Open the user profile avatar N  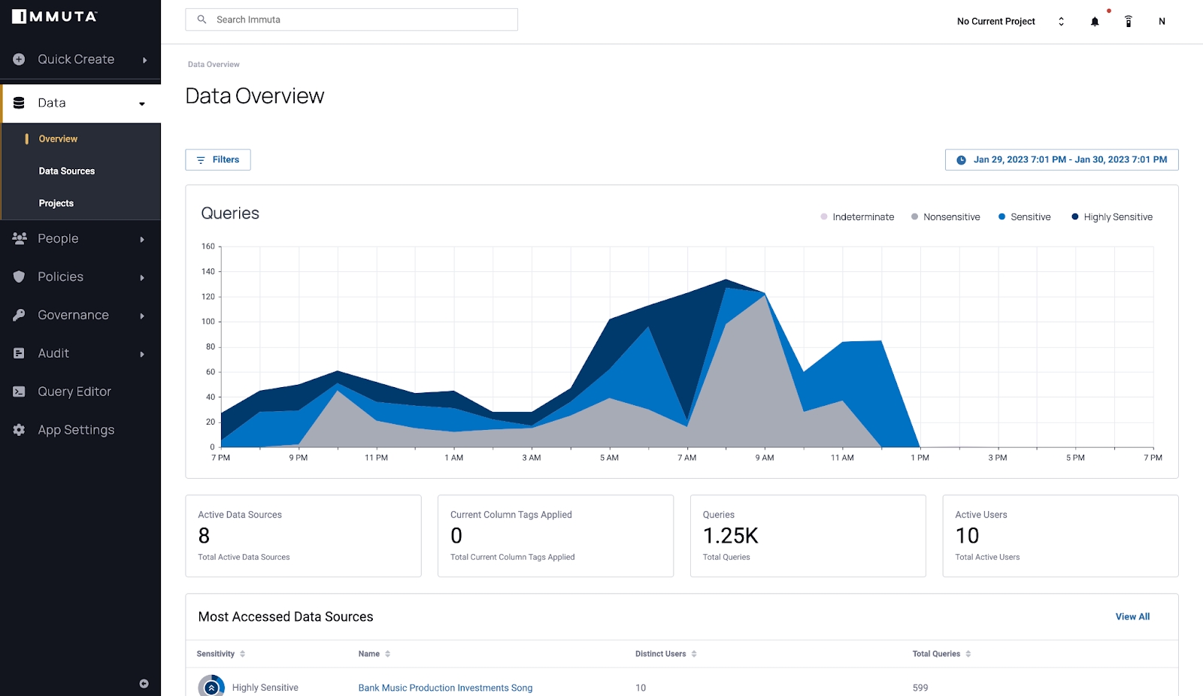[1162, 22]
